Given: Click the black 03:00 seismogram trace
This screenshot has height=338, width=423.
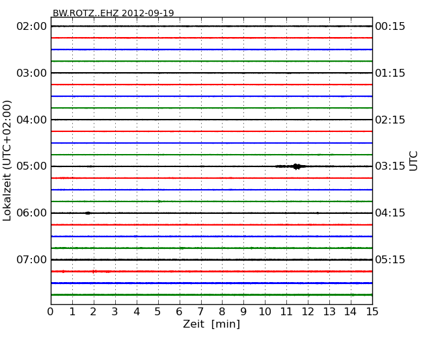Looking at the screenshot, I should tap(211, 73).
